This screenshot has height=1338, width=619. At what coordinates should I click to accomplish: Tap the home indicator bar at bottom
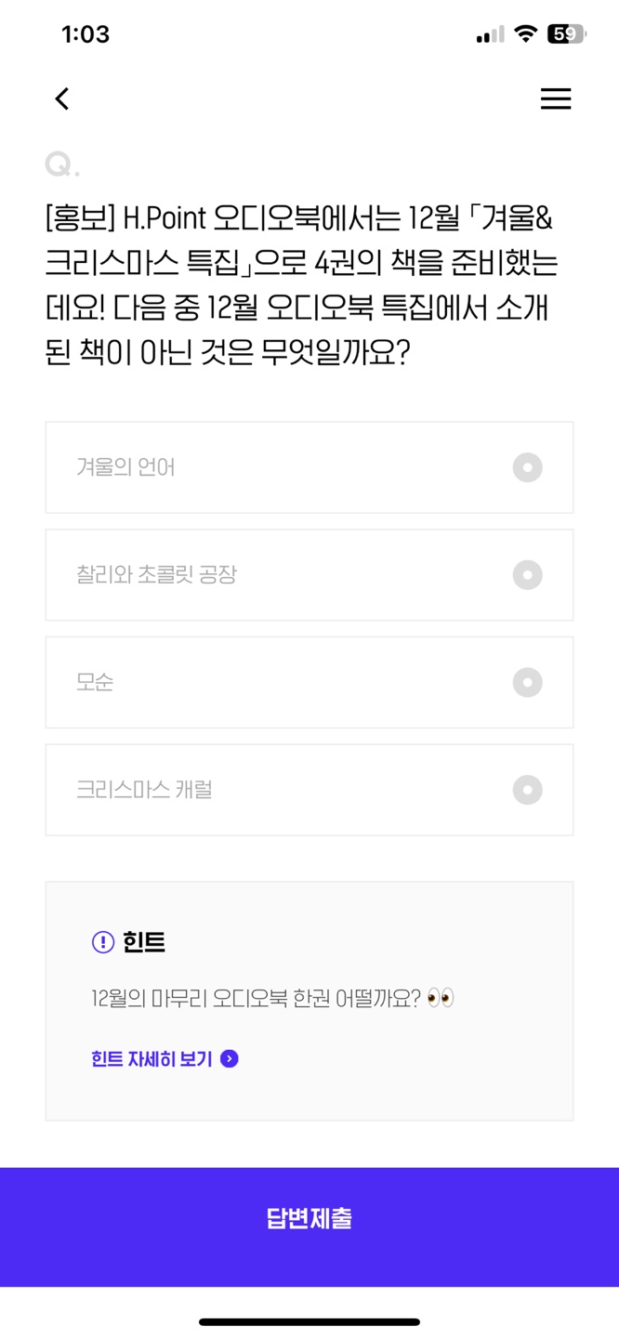tap(309, 1321)
